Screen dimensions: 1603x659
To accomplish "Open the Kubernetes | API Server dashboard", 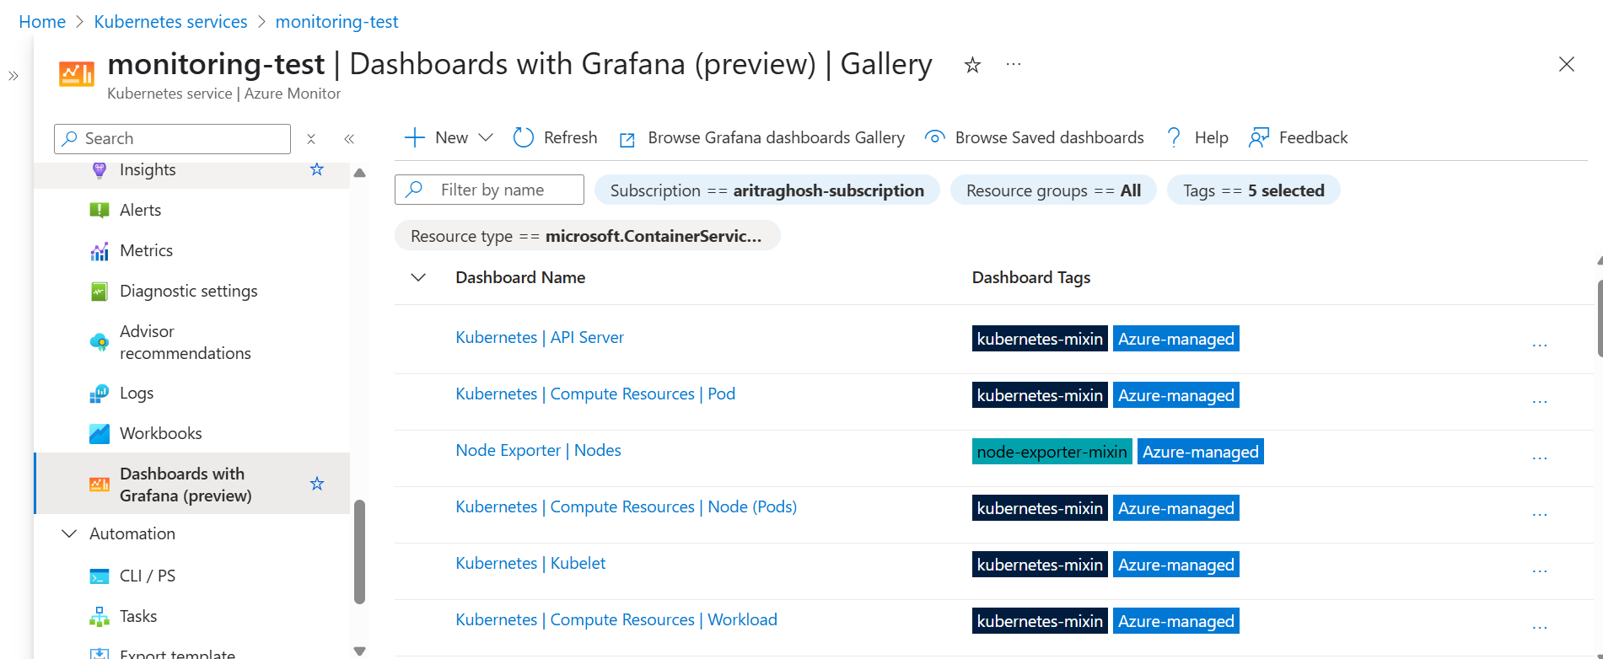I will (x=540, y=337).
